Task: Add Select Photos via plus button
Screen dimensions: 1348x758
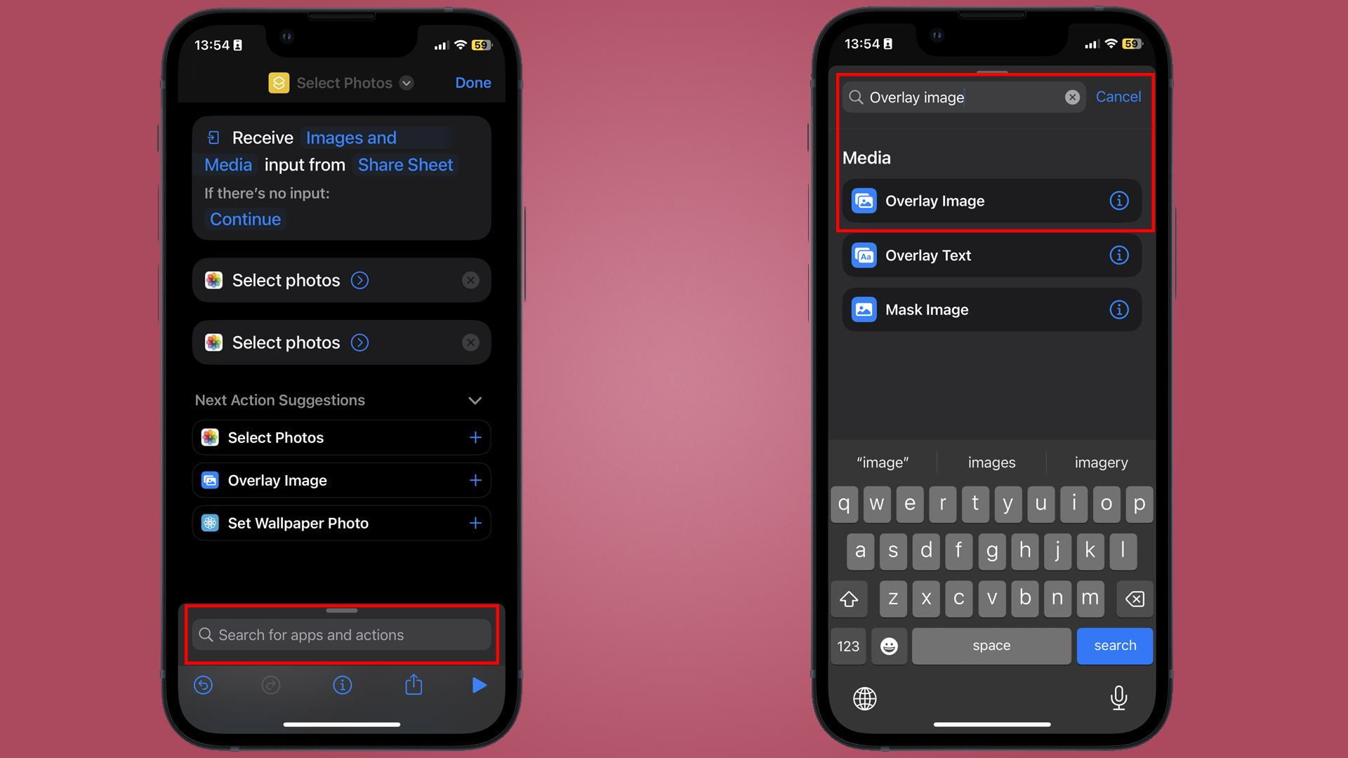Action: (475, 437)
